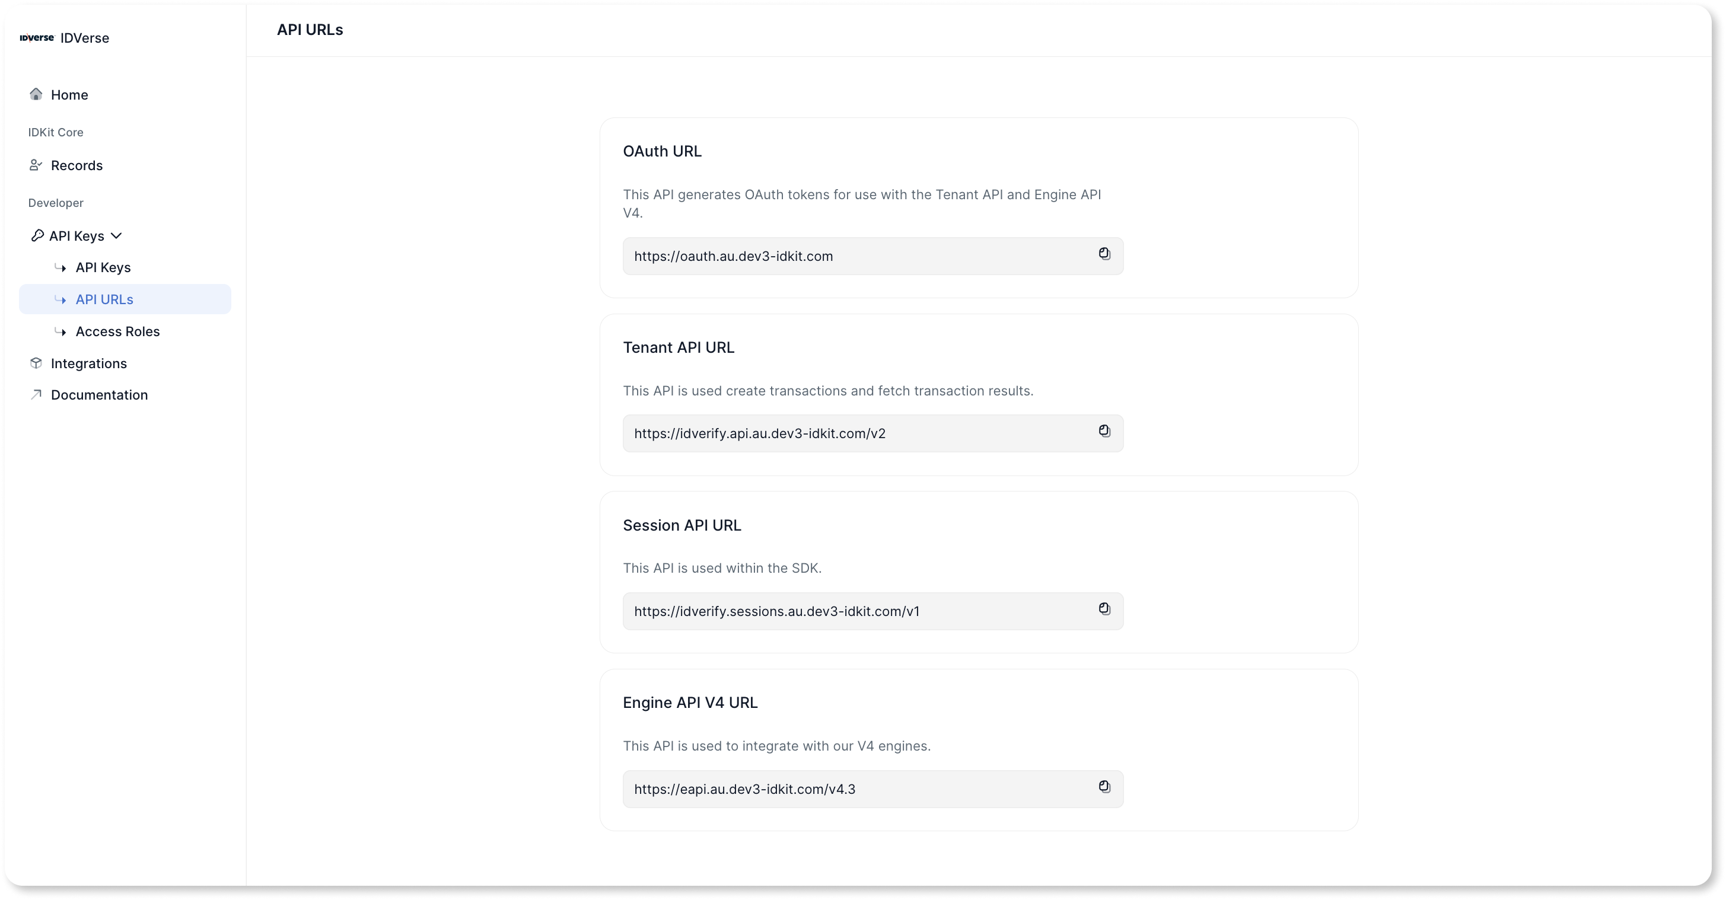This screenshot has height=900, width=1726.
Task: Go to the Records page
Action: [77, 165]
